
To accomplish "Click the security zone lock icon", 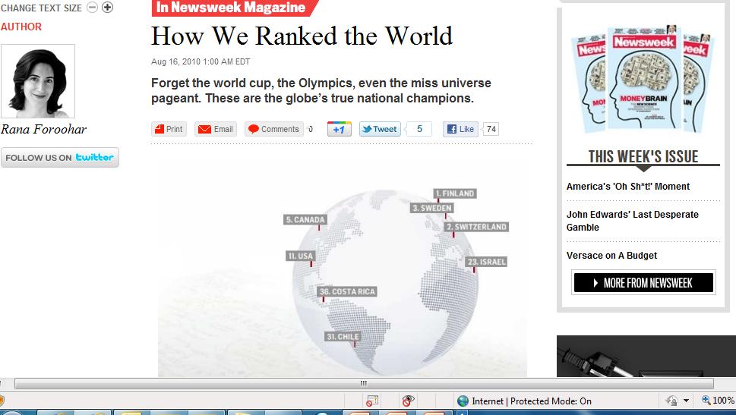I will tap(671, 401).
